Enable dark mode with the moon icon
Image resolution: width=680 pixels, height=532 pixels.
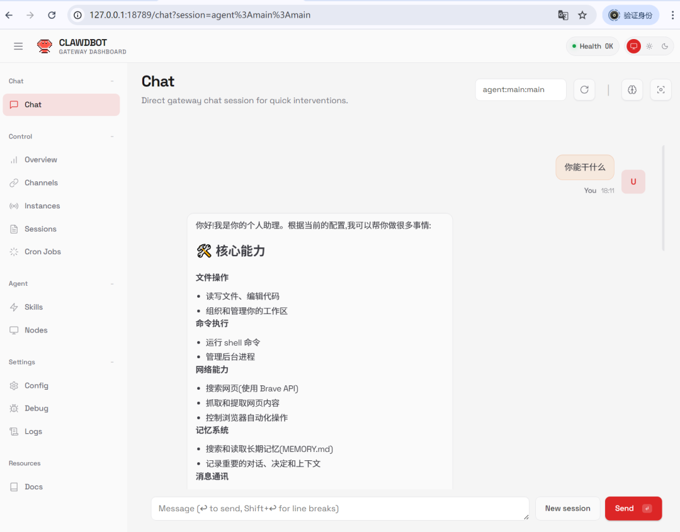(664, 45)
